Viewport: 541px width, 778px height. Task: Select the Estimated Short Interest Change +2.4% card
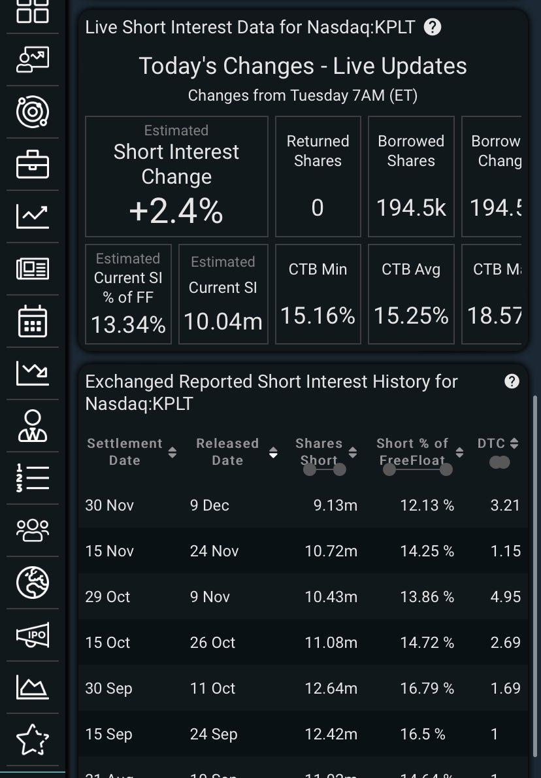click(176, 177)
